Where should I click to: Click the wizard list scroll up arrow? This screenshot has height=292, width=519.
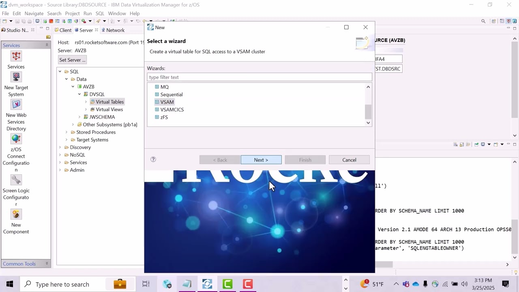click(368, 87)
